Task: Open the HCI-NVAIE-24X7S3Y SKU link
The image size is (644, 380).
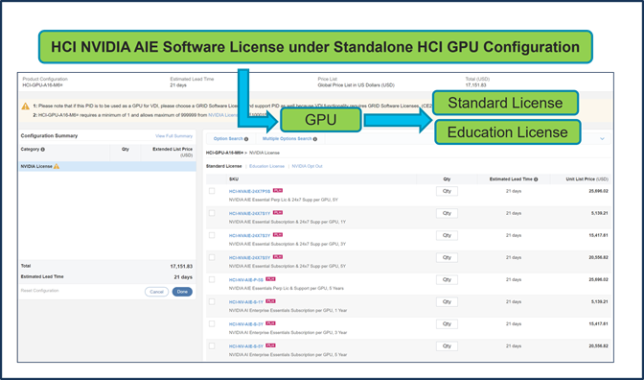Action: tap(250, 236)
